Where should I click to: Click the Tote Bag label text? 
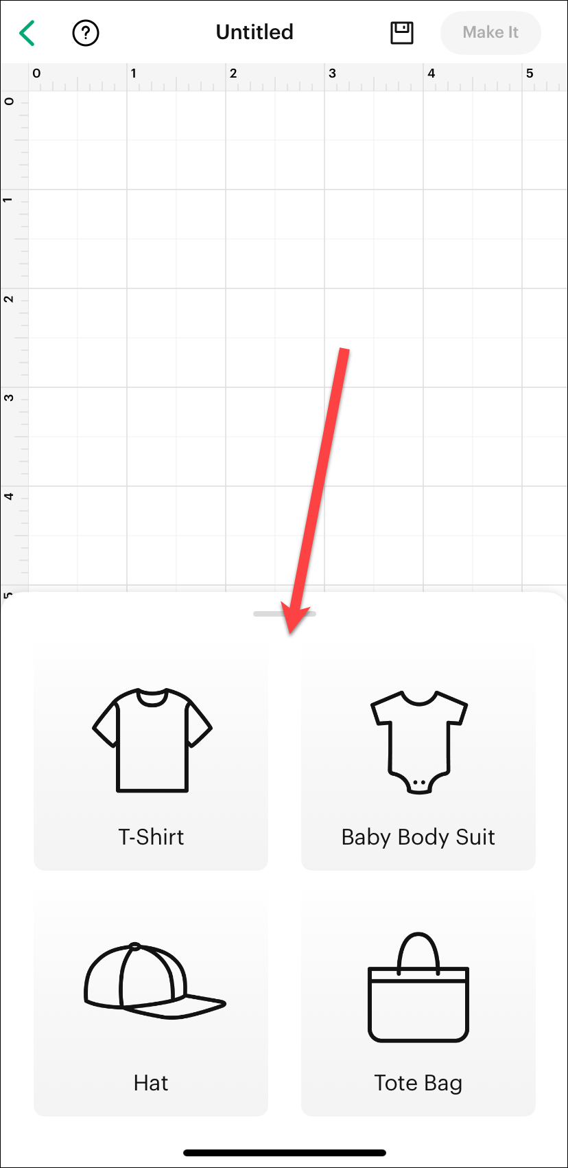point(418,1083)
